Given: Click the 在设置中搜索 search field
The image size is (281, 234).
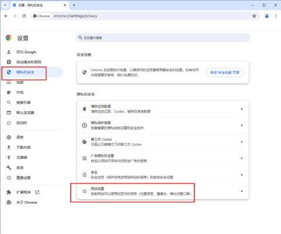Looking at the screenshot, I should [163, 38].
